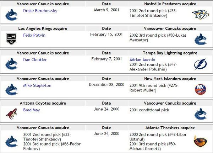Click the New York Islanders logo
The height and width of the screenshot is (153, 213).
tap(200, 89)
